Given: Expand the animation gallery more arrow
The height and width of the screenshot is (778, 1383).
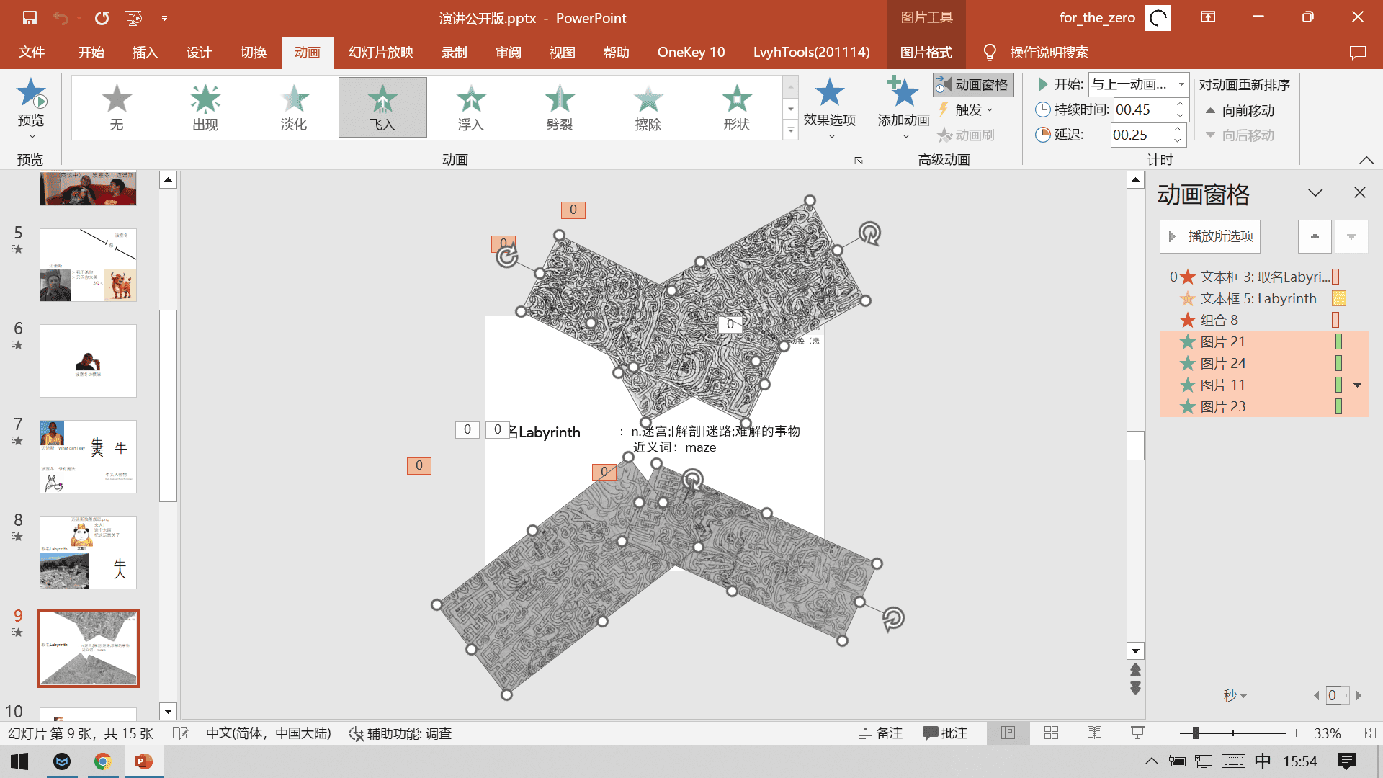Looking at the screenshot, I should coord(790,130).
